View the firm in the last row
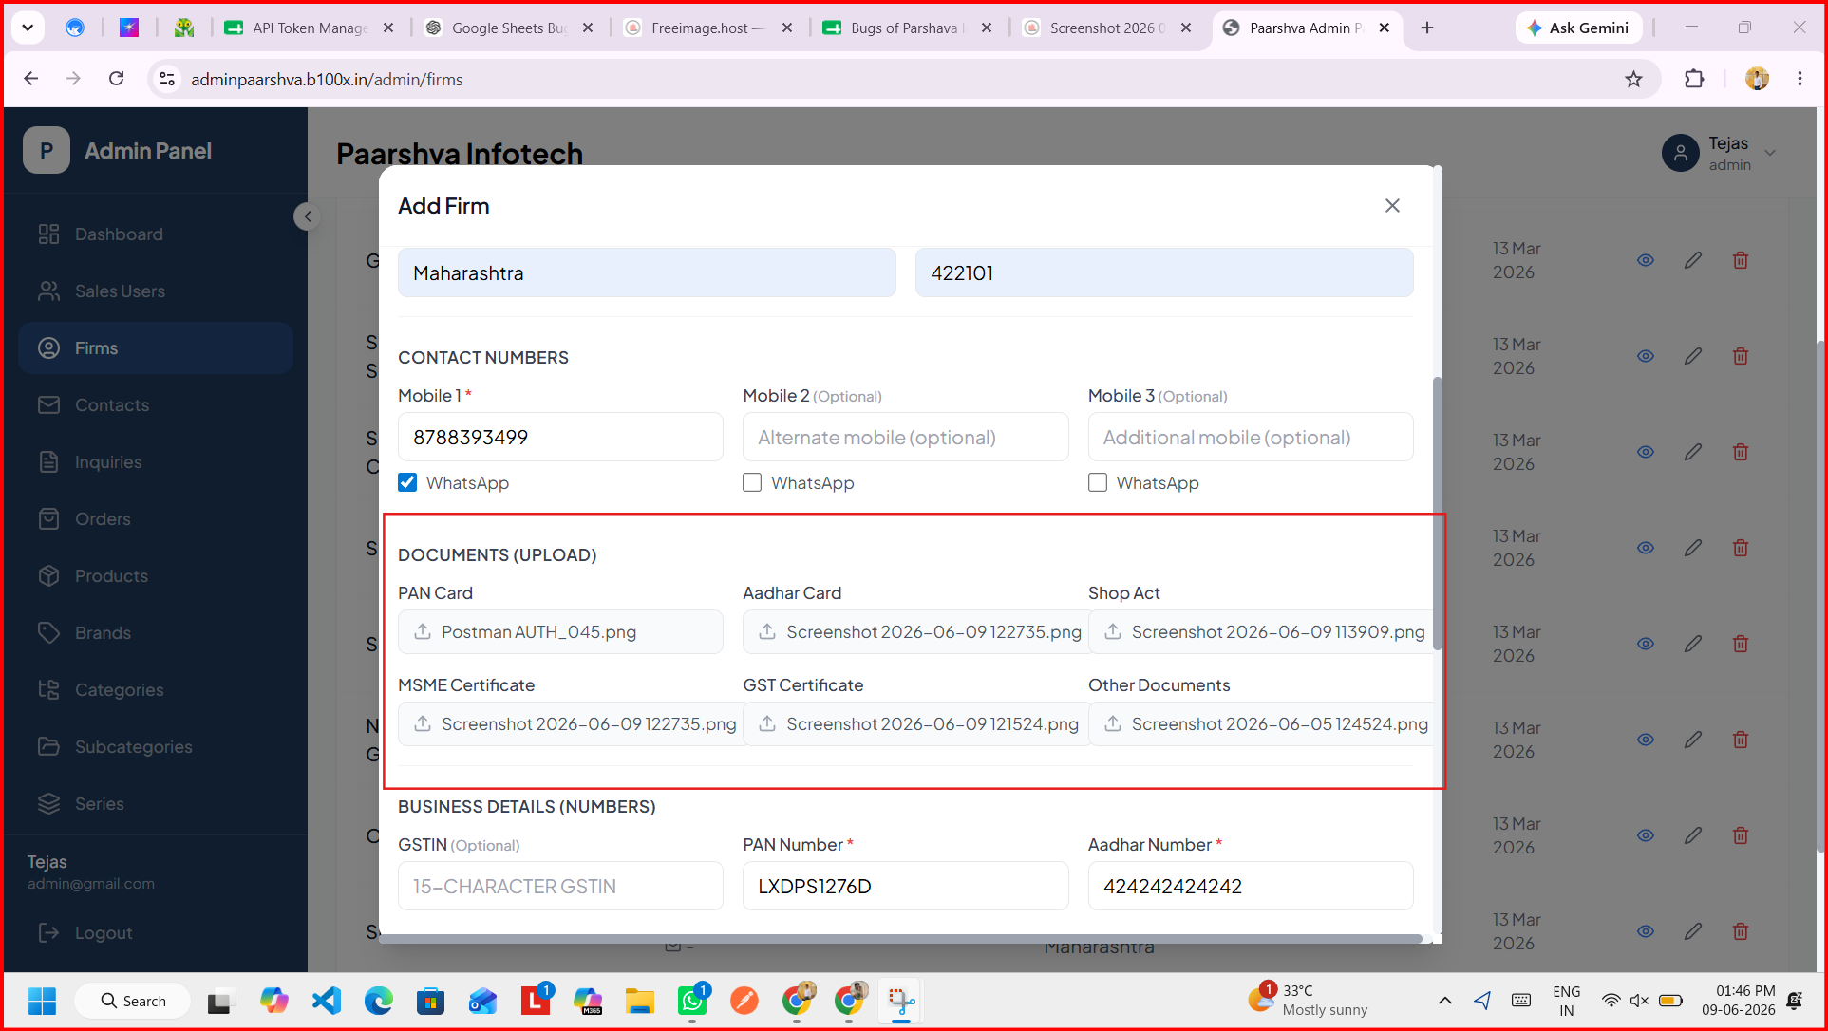Screen dimensions: 1828x1031 click(1646, 931)
